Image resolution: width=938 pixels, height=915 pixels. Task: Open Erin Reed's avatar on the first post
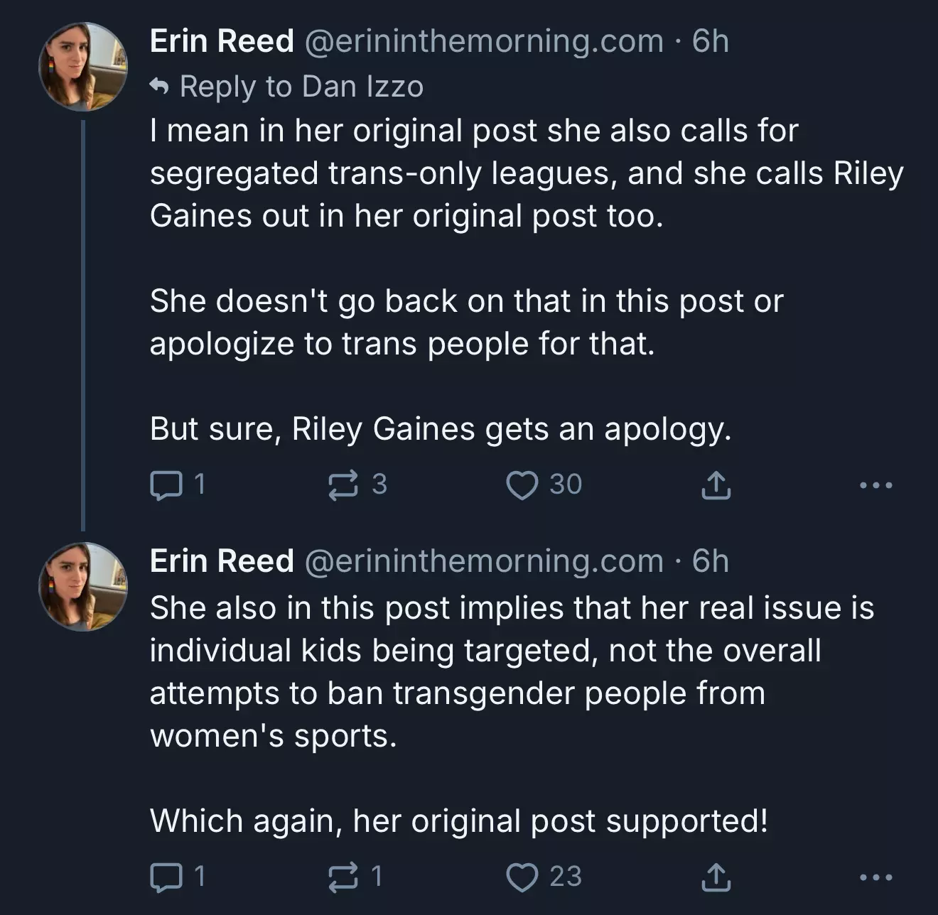82,67
